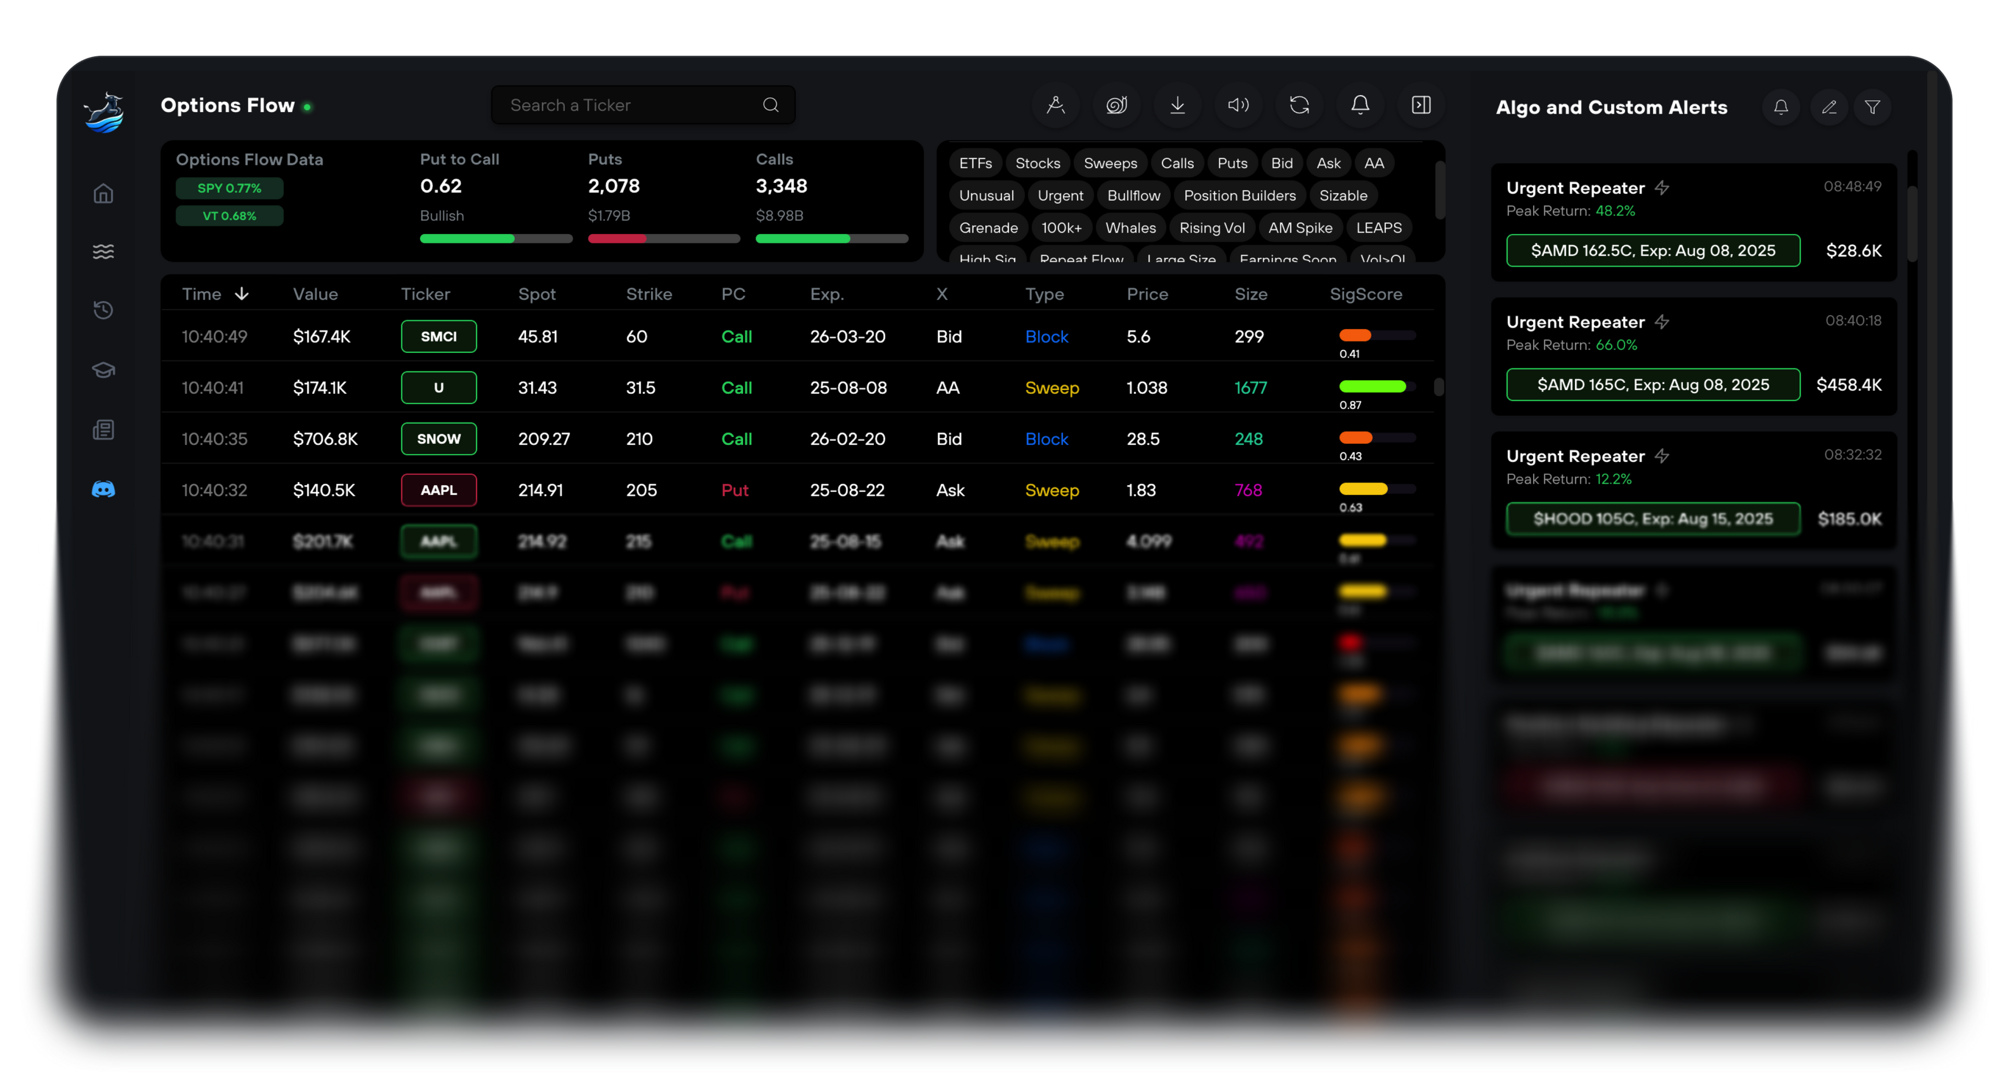Click the VT 0.68% badge
This screenshot has width=2008, height=1085.
point(229,216)
